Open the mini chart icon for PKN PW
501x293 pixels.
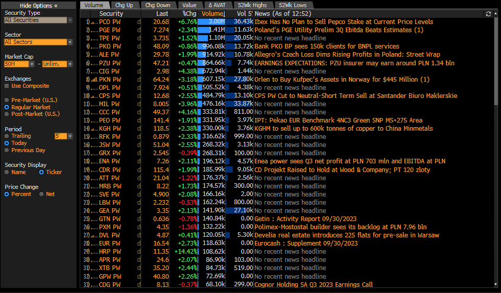[94, 80]
